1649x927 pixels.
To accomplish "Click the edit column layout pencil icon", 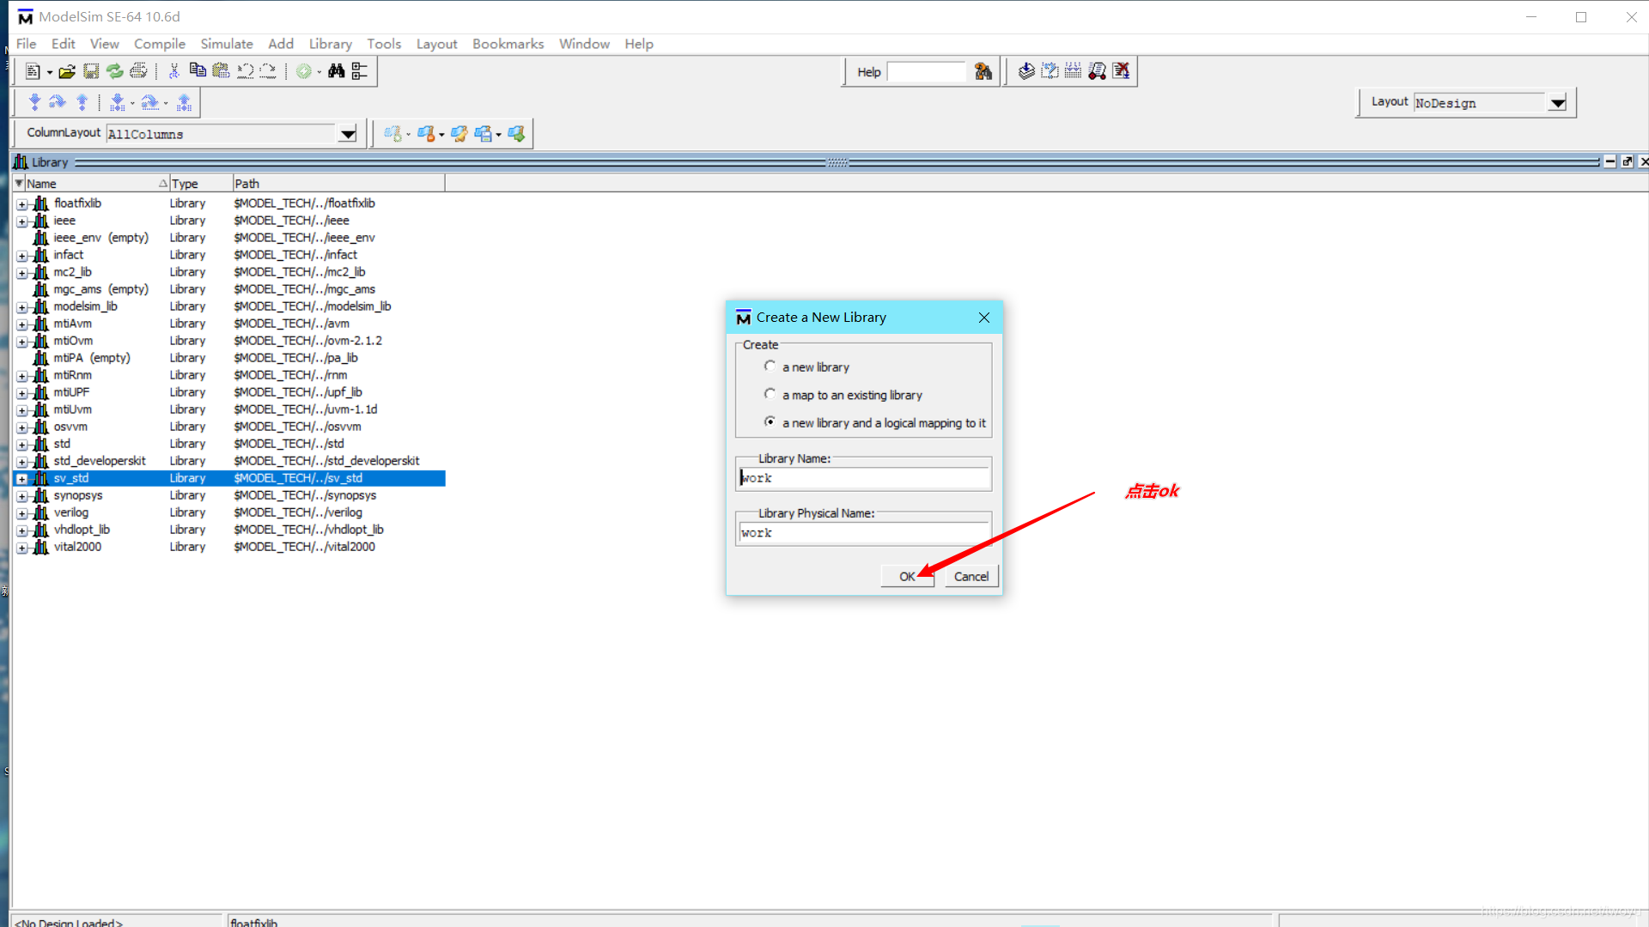I will coord(459,134).
